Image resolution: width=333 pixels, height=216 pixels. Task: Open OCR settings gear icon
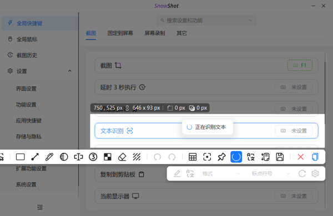[315, 173]
